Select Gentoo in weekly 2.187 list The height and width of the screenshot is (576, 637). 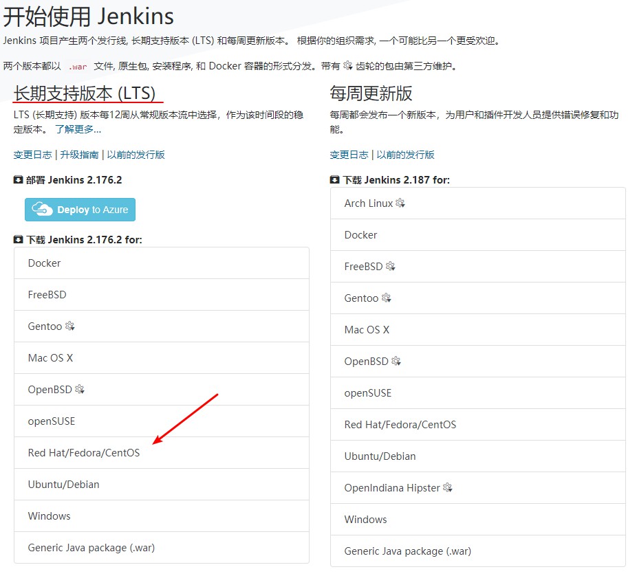478,298
